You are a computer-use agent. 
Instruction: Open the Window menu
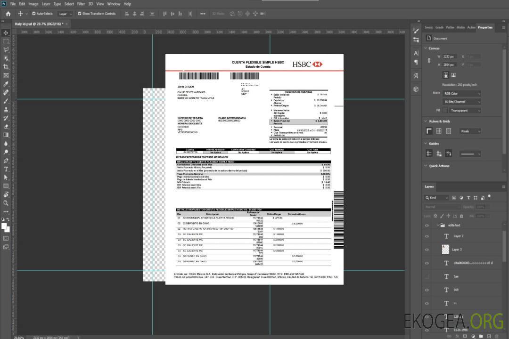114,4
